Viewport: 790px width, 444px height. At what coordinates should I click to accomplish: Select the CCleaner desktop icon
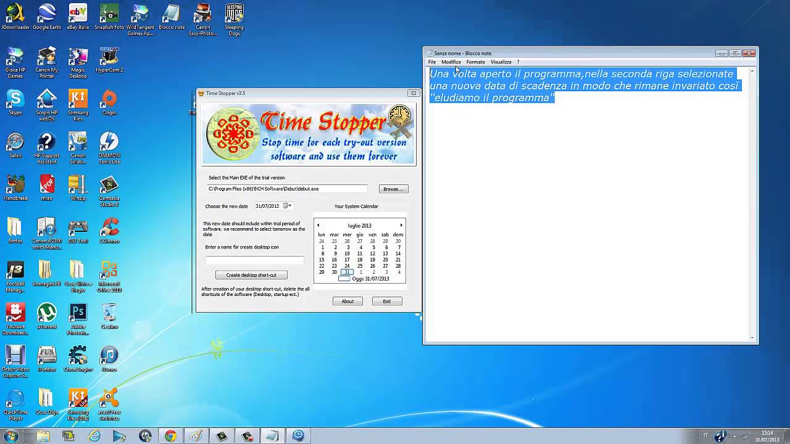click(x=109, y=230)
